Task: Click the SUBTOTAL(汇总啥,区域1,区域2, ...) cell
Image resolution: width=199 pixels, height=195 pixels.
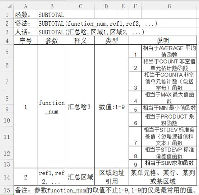Action: (x=91, y=32)
